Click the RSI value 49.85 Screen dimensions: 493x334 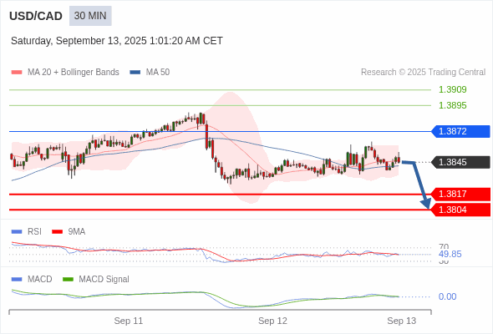pyautogui.click(x=450, y=254)
